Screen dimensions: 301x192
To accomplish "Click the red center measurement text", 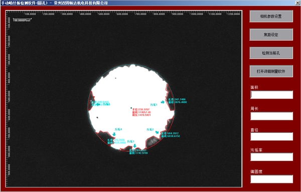I will click(141, 112).
